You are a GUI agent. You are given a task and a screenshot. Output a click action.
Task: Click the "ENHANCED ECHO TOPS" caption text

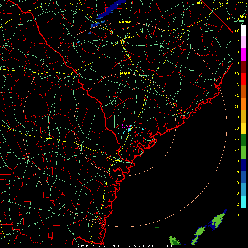coord(97,246)
